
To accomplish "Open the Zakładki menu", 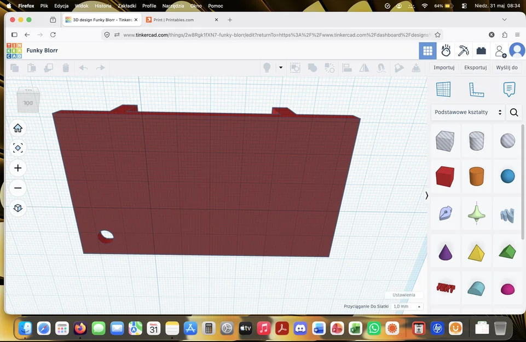I will coord(127,5).
